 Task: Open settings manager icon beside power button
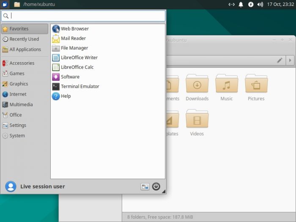pos(145,186)
